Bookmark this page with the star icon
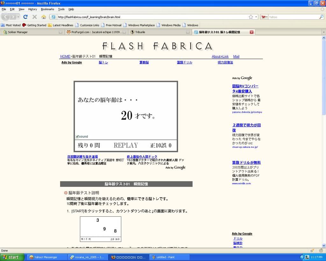 pyautogui.click(x=251, y=17)
